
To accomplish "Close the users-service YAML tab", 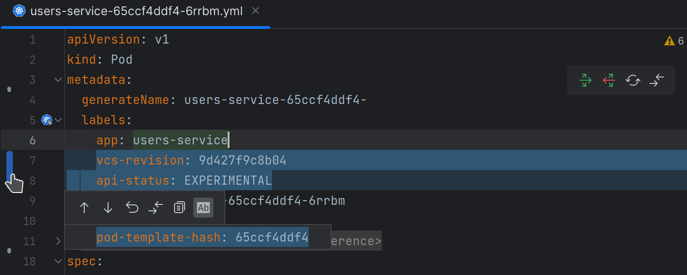I will tap(255, 11).
